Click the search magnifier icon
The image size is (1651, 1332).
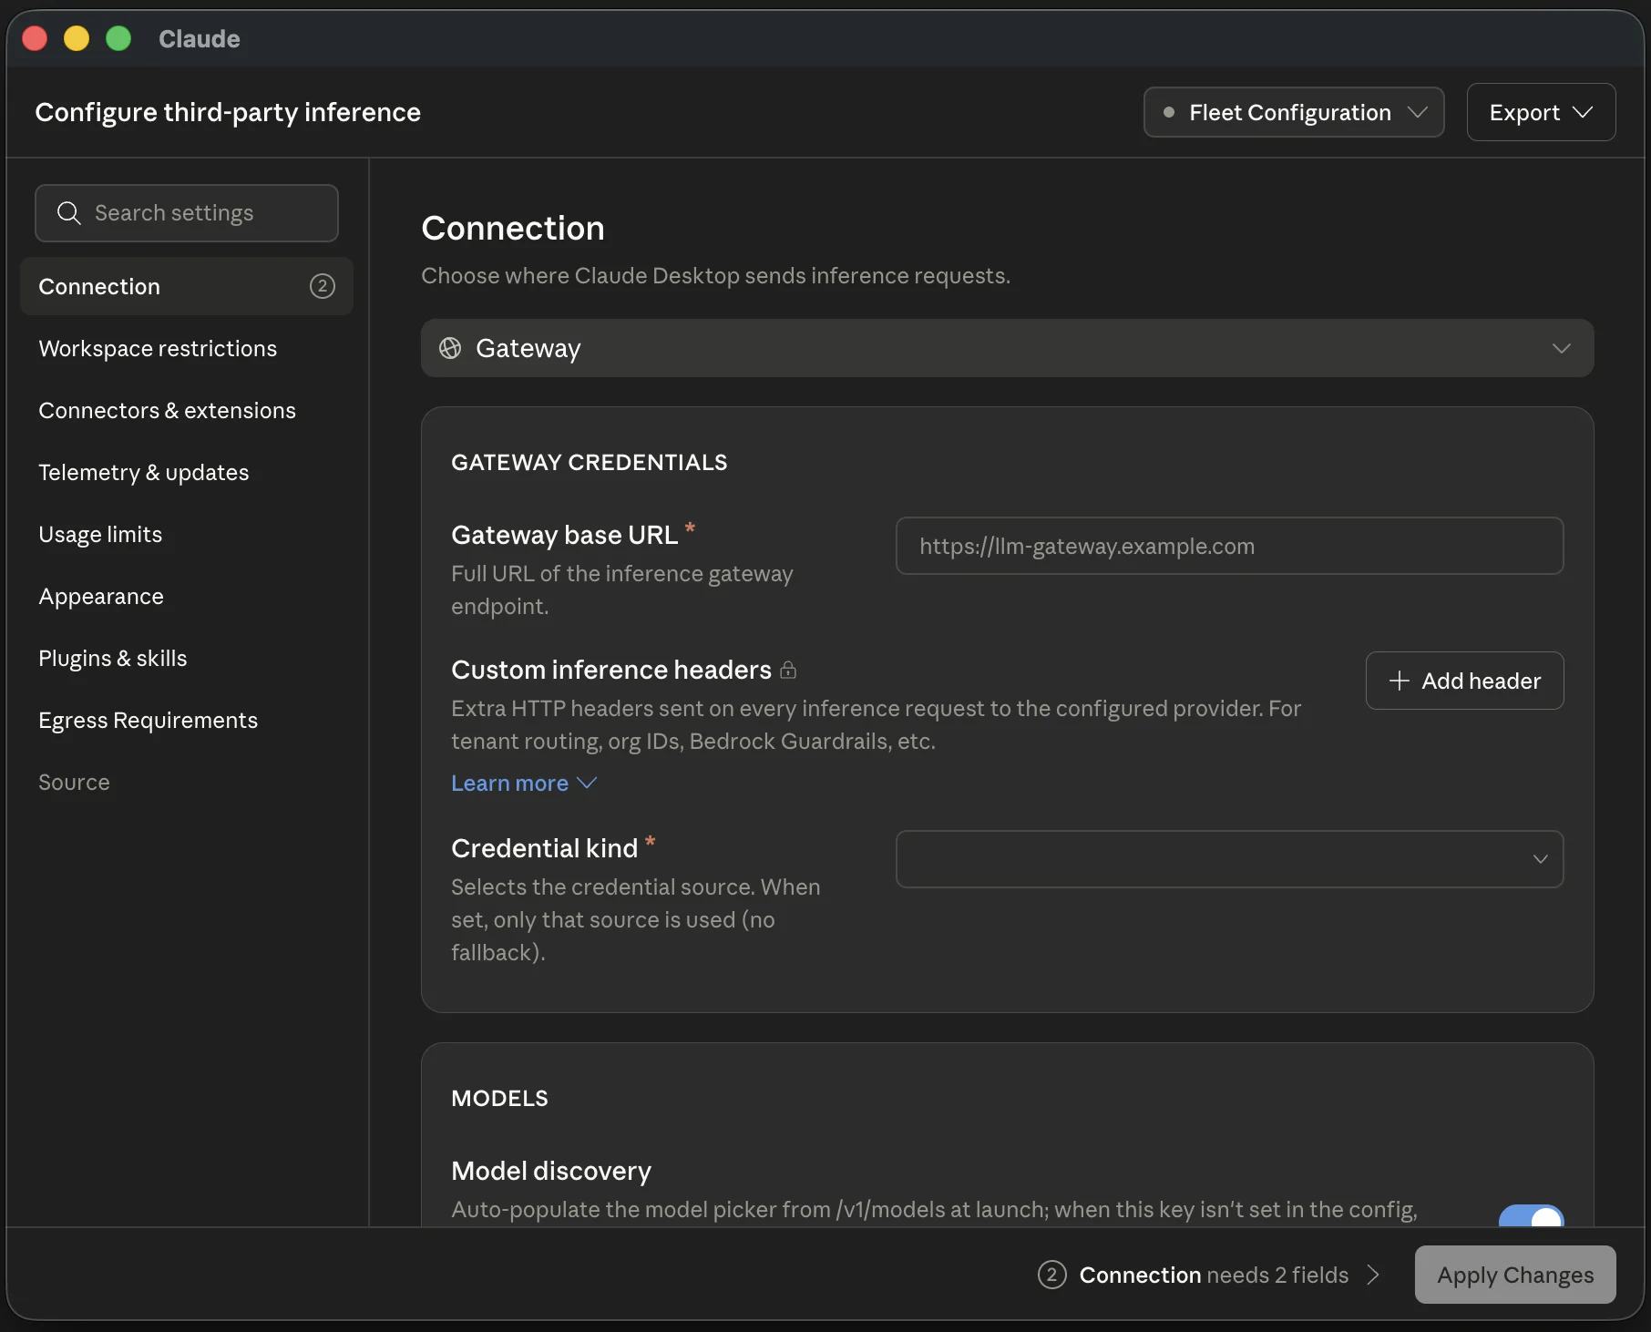point(69,213)
